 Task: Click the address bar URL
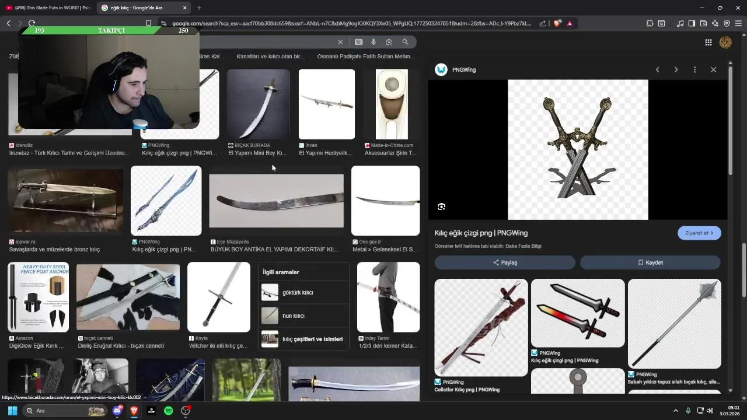(351, 23)
